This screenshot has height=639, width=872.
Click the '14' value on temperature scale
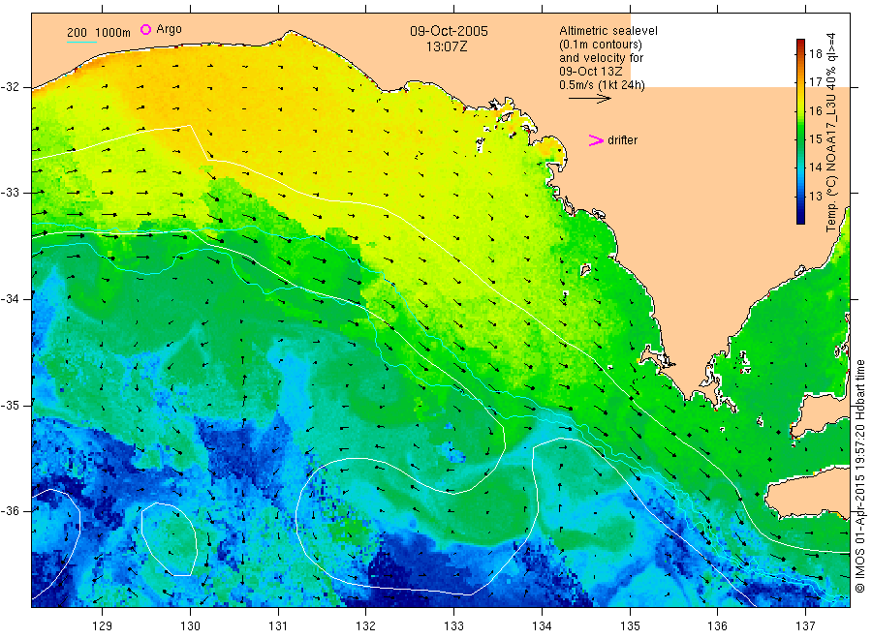point(816,167)
